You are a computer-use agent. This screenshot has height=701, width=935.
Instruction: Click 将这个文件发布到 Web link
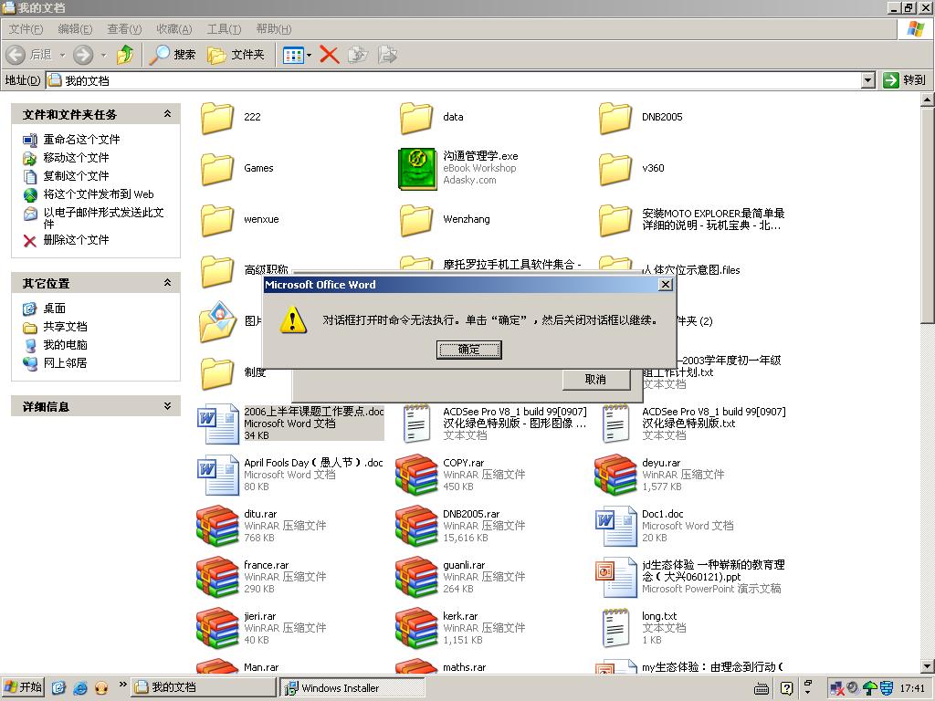click(99, 194)
